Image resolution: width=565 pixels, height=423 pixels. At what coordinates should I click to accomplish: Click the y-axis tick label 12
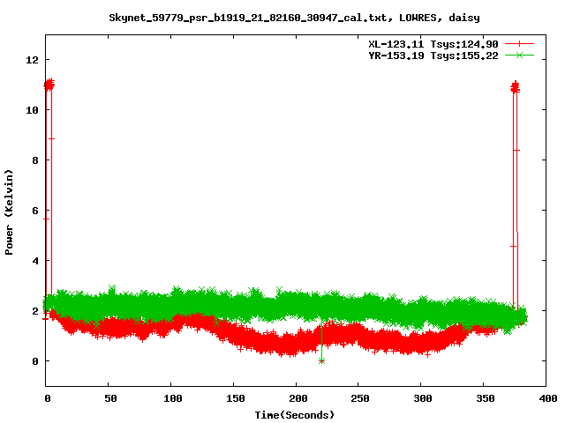[32, 60]
